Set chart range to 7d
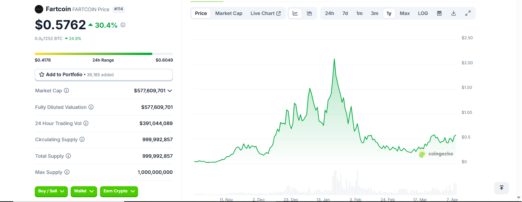The width and height of the screenshot is (522, 202). coord(345,13)
